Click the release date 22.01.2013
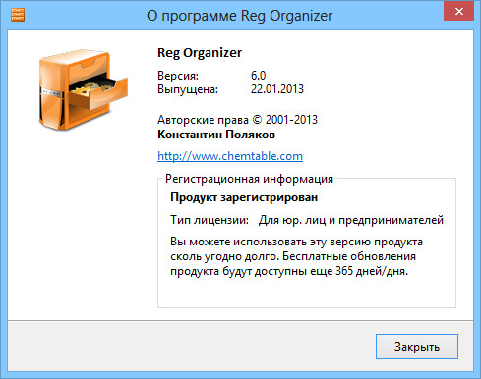Viewport: 481px width, 379px height. pyautogui.click(x=277, y=89)
